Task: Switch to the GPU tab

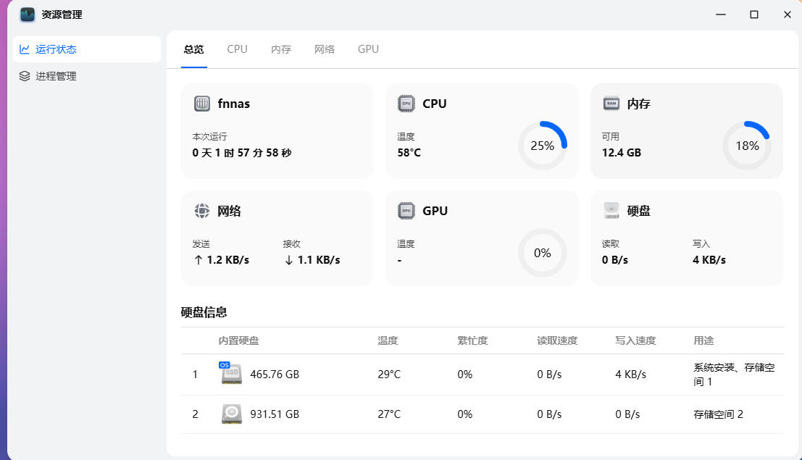Action: [368, 49]
